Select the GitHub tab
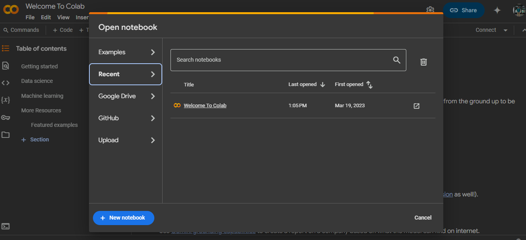 tap(126, 118)
